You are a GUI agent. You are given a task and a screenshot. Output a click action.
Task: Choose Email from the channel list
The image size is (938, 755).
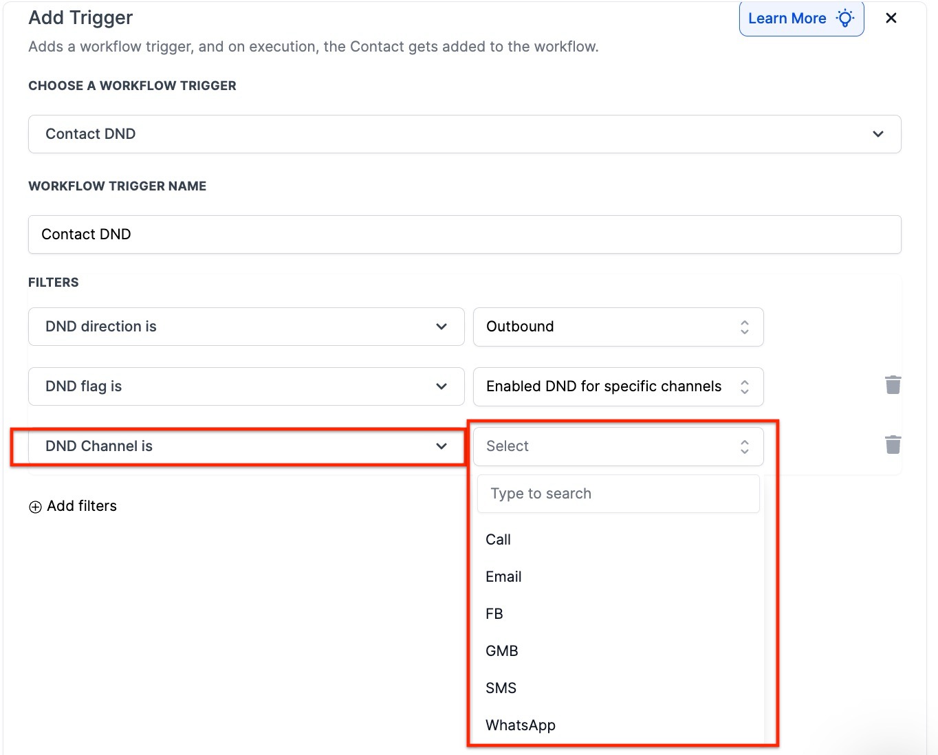coord(503,577)
